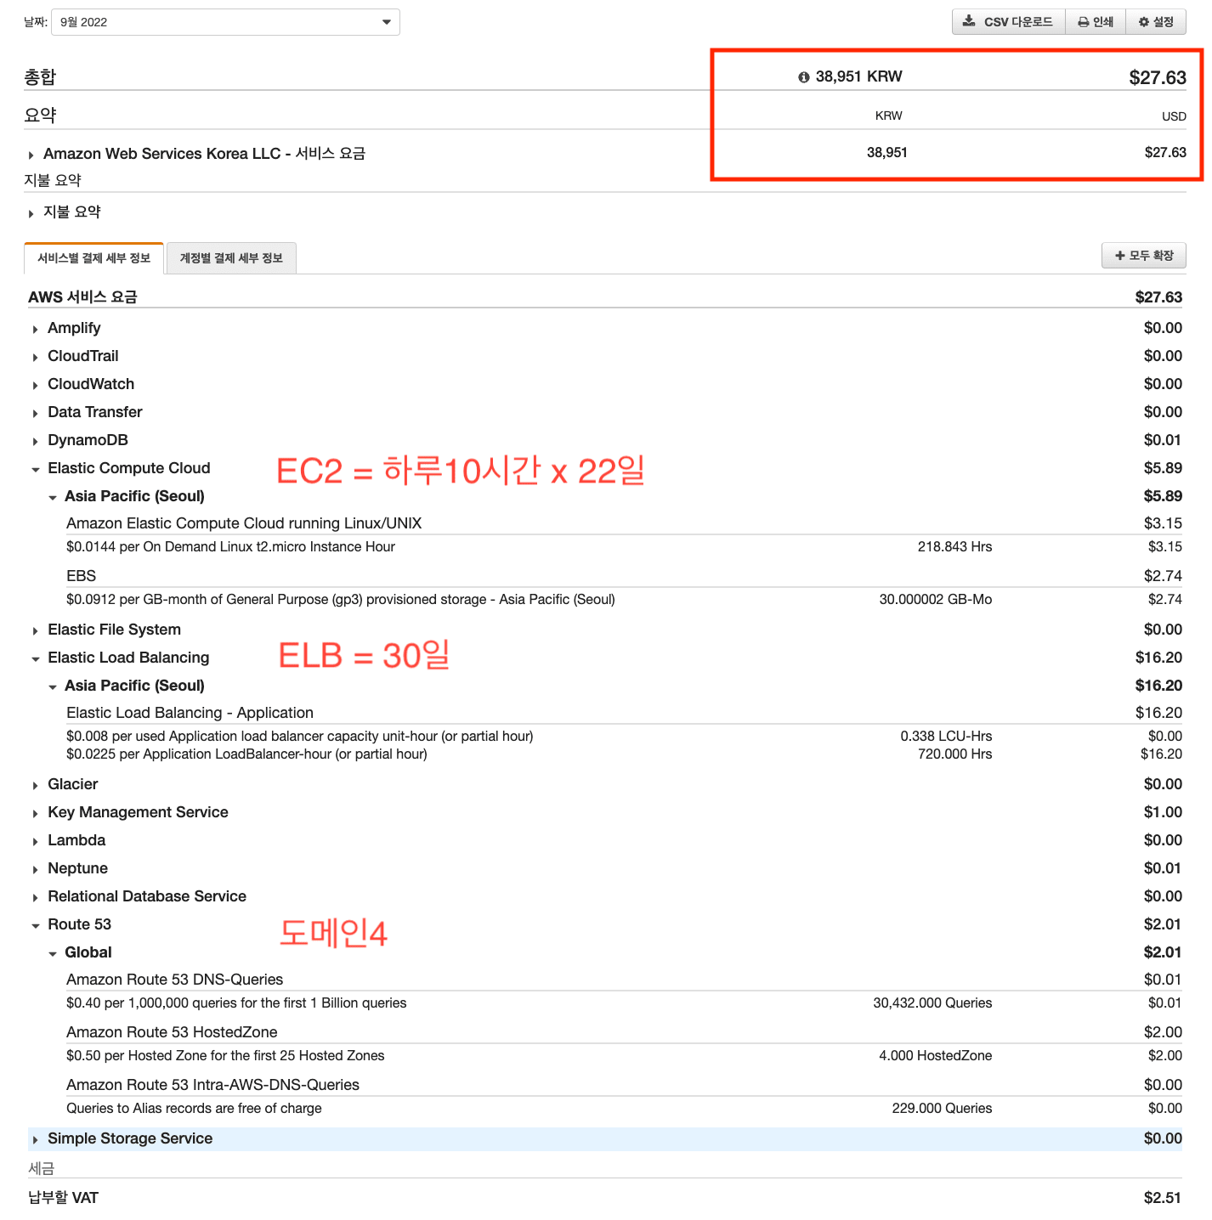Click the $0.008 per LCU-hour pricing line
Viewport: 1212px width, 1220px height.
click(x=299, y=737)
